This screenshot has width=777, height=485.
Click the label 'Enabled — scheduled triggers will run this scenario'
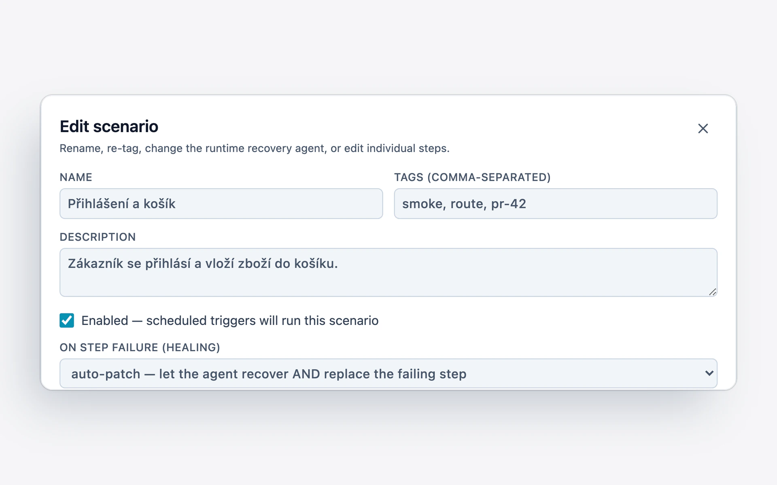230,321
